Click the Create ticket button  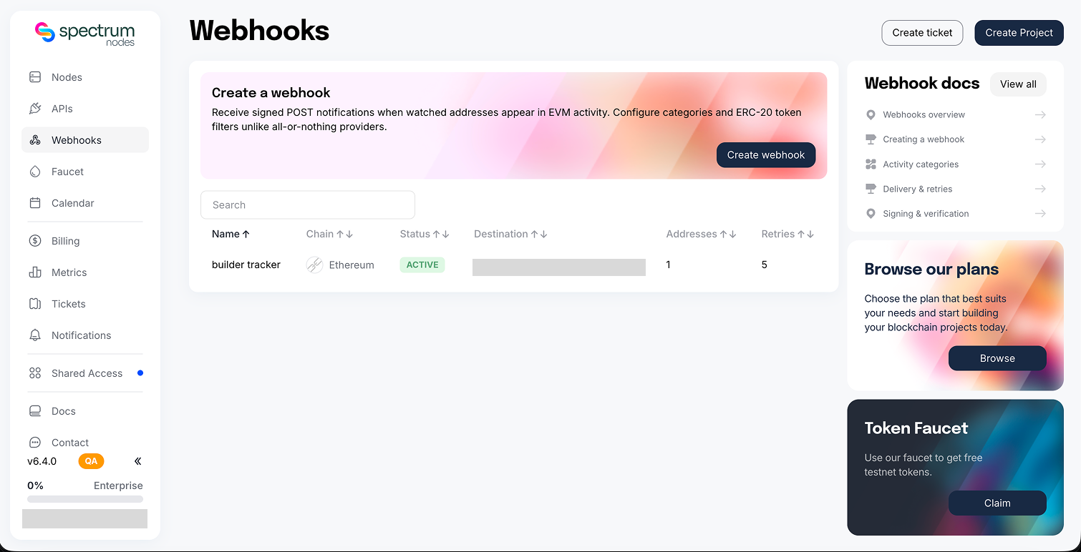point(922,33)
